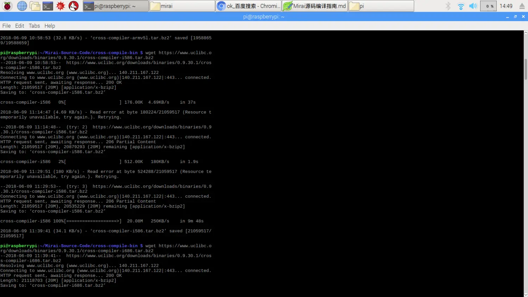Launch the web browser globe icon
Image resolution: width=528 pixels, height=297 pixels.
tap(22, 6)
